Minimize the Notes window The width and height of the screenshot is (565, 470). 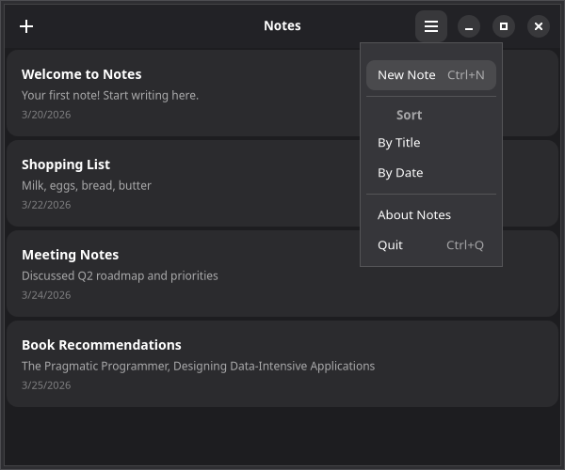[469, 26]
